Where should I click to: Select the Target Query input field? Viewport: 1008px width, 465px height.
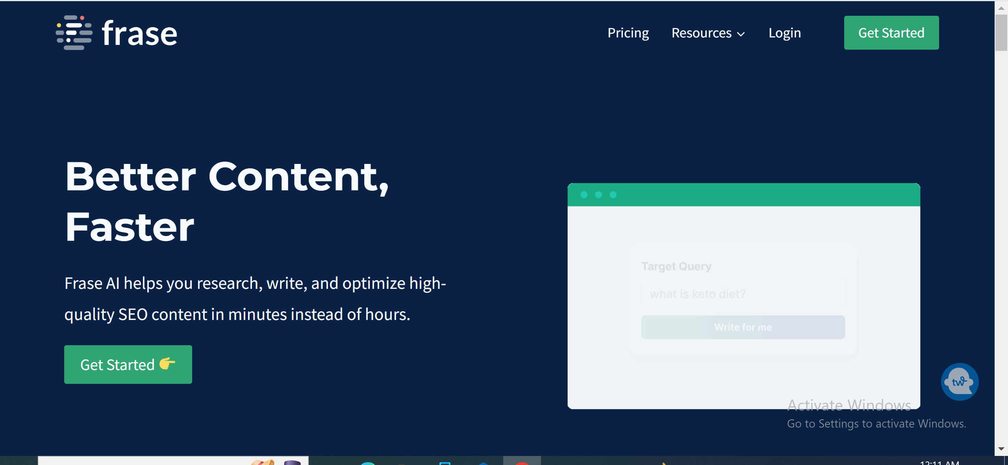743,294
